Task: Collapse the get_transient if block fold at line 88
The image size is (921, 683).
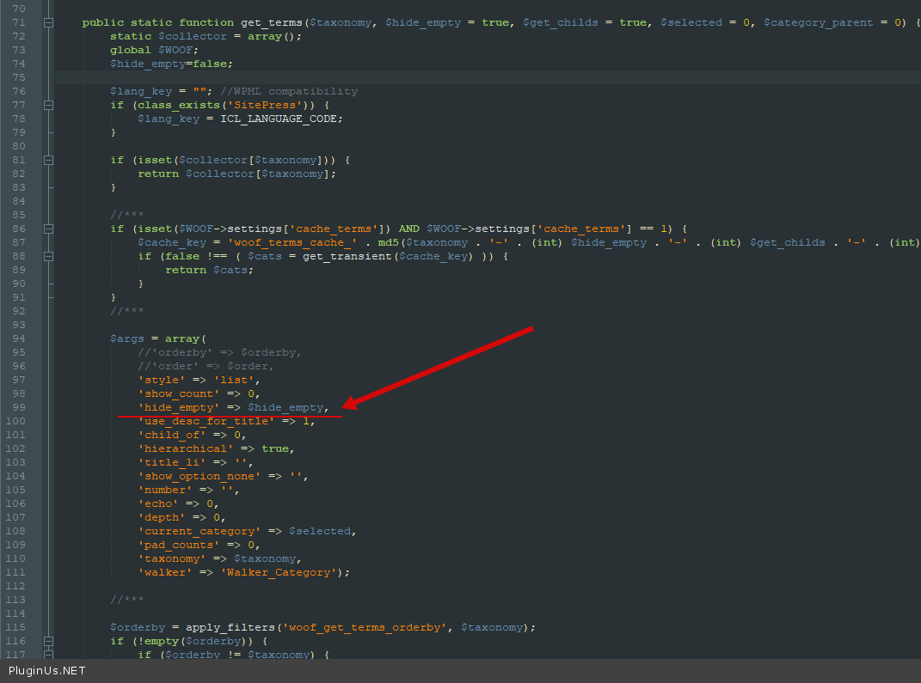Action: click(49, 256)
